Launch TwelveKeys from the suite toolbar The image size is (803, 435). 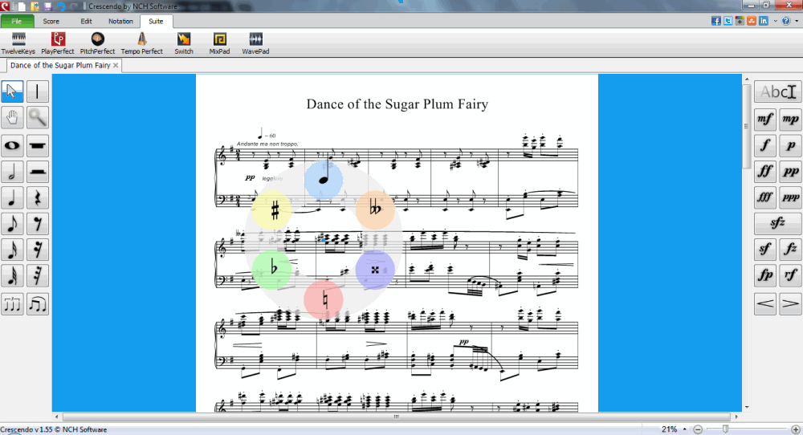coord(18,43)
